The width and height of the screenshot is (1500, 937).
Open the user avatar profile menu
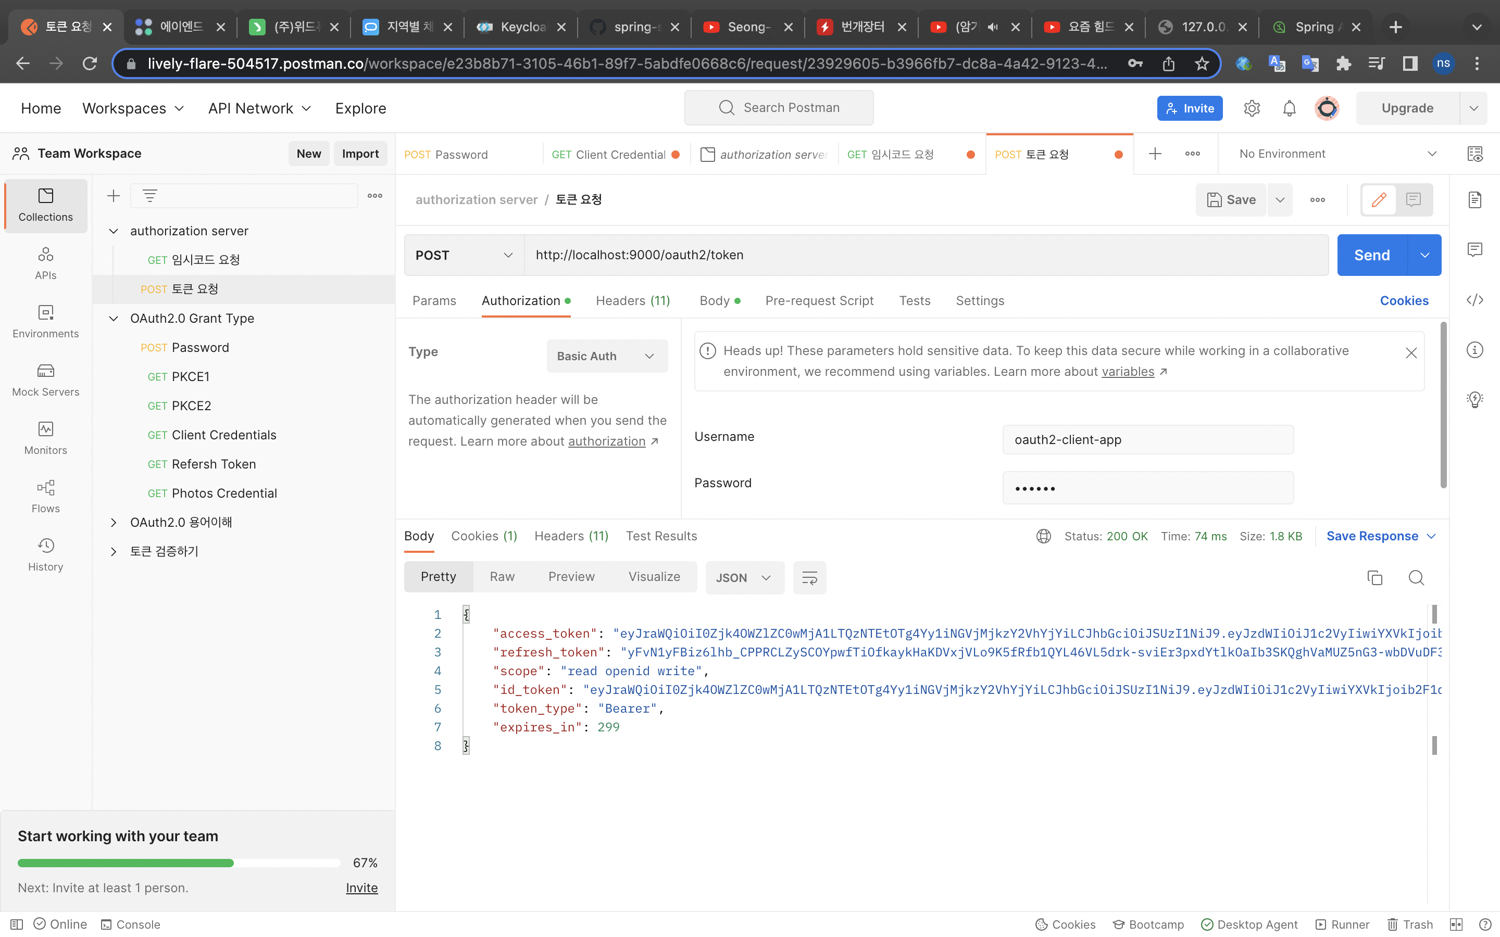tap(1327, 108)
